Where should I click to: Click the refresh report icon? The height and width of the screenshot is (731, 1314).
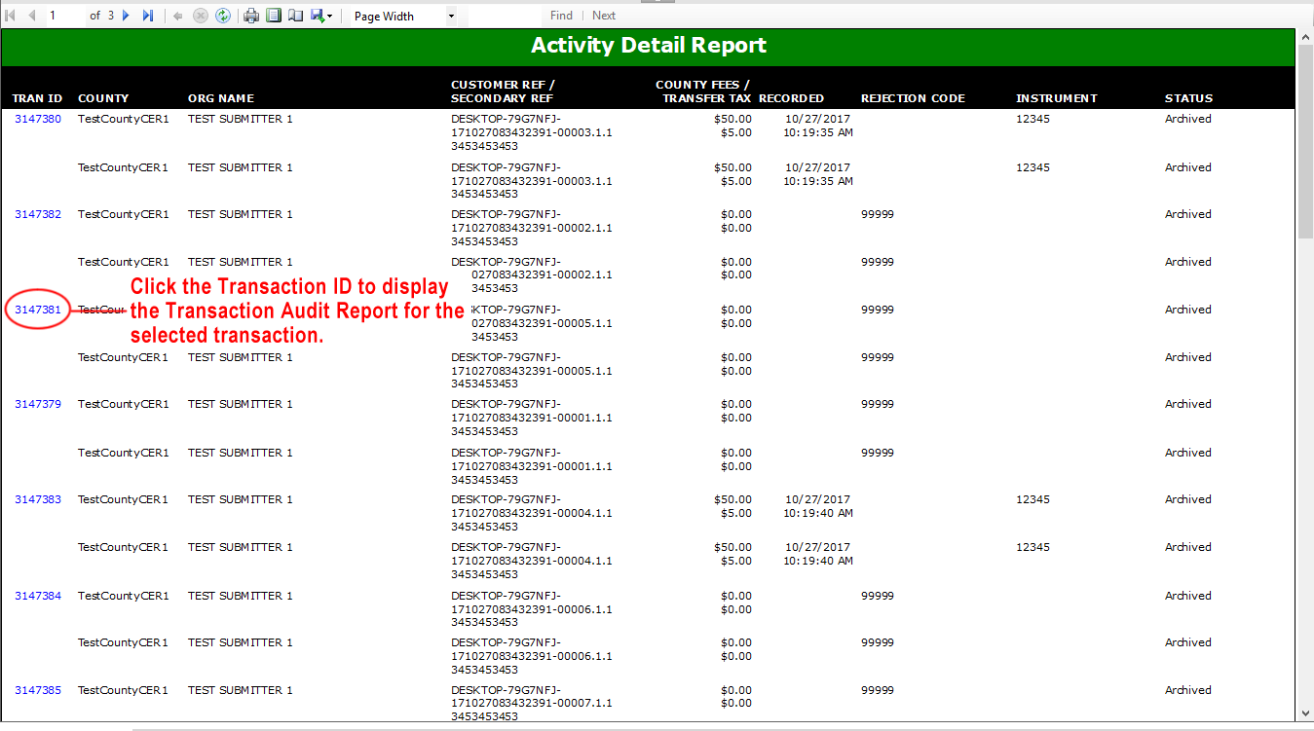pos(223,16)
